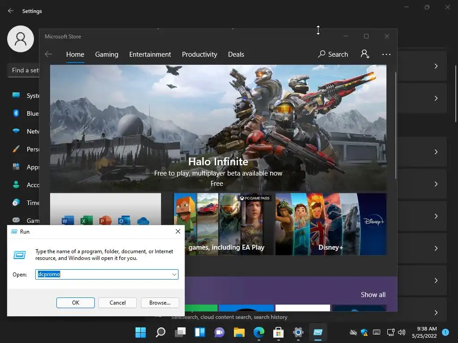
Task: Open taskbar Search magnifier
Action: (161, 332)
